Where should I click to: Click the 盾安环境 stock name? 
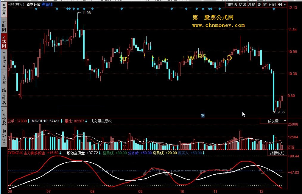(33, 4)
